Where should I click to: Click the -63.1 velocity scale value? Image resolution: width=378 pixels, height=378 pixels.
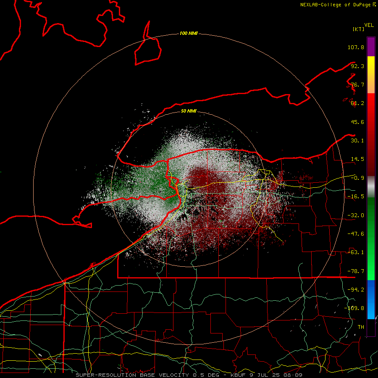pyautogui.click(x=356, y=252)
